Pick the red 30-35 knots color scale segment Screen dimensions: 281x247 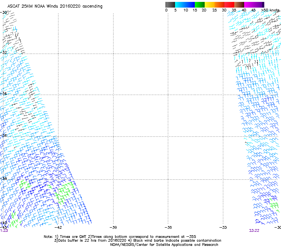tap(229, 5)
